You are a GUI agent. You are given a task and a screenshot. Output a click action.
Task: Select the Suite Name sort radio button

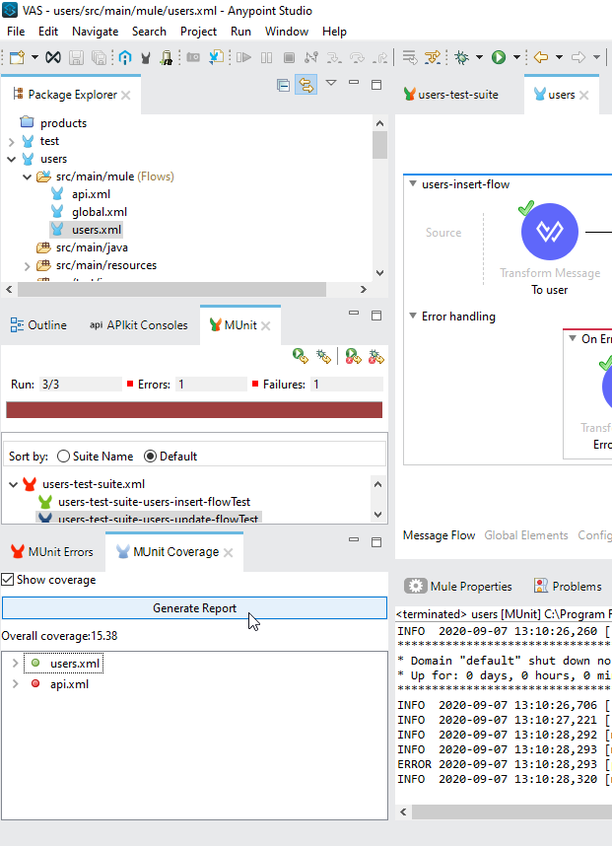[x=63, y=456]
